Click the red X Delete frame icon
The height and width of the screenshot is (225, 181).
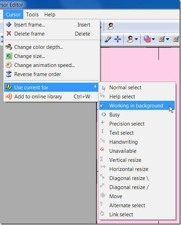point(9,33)
